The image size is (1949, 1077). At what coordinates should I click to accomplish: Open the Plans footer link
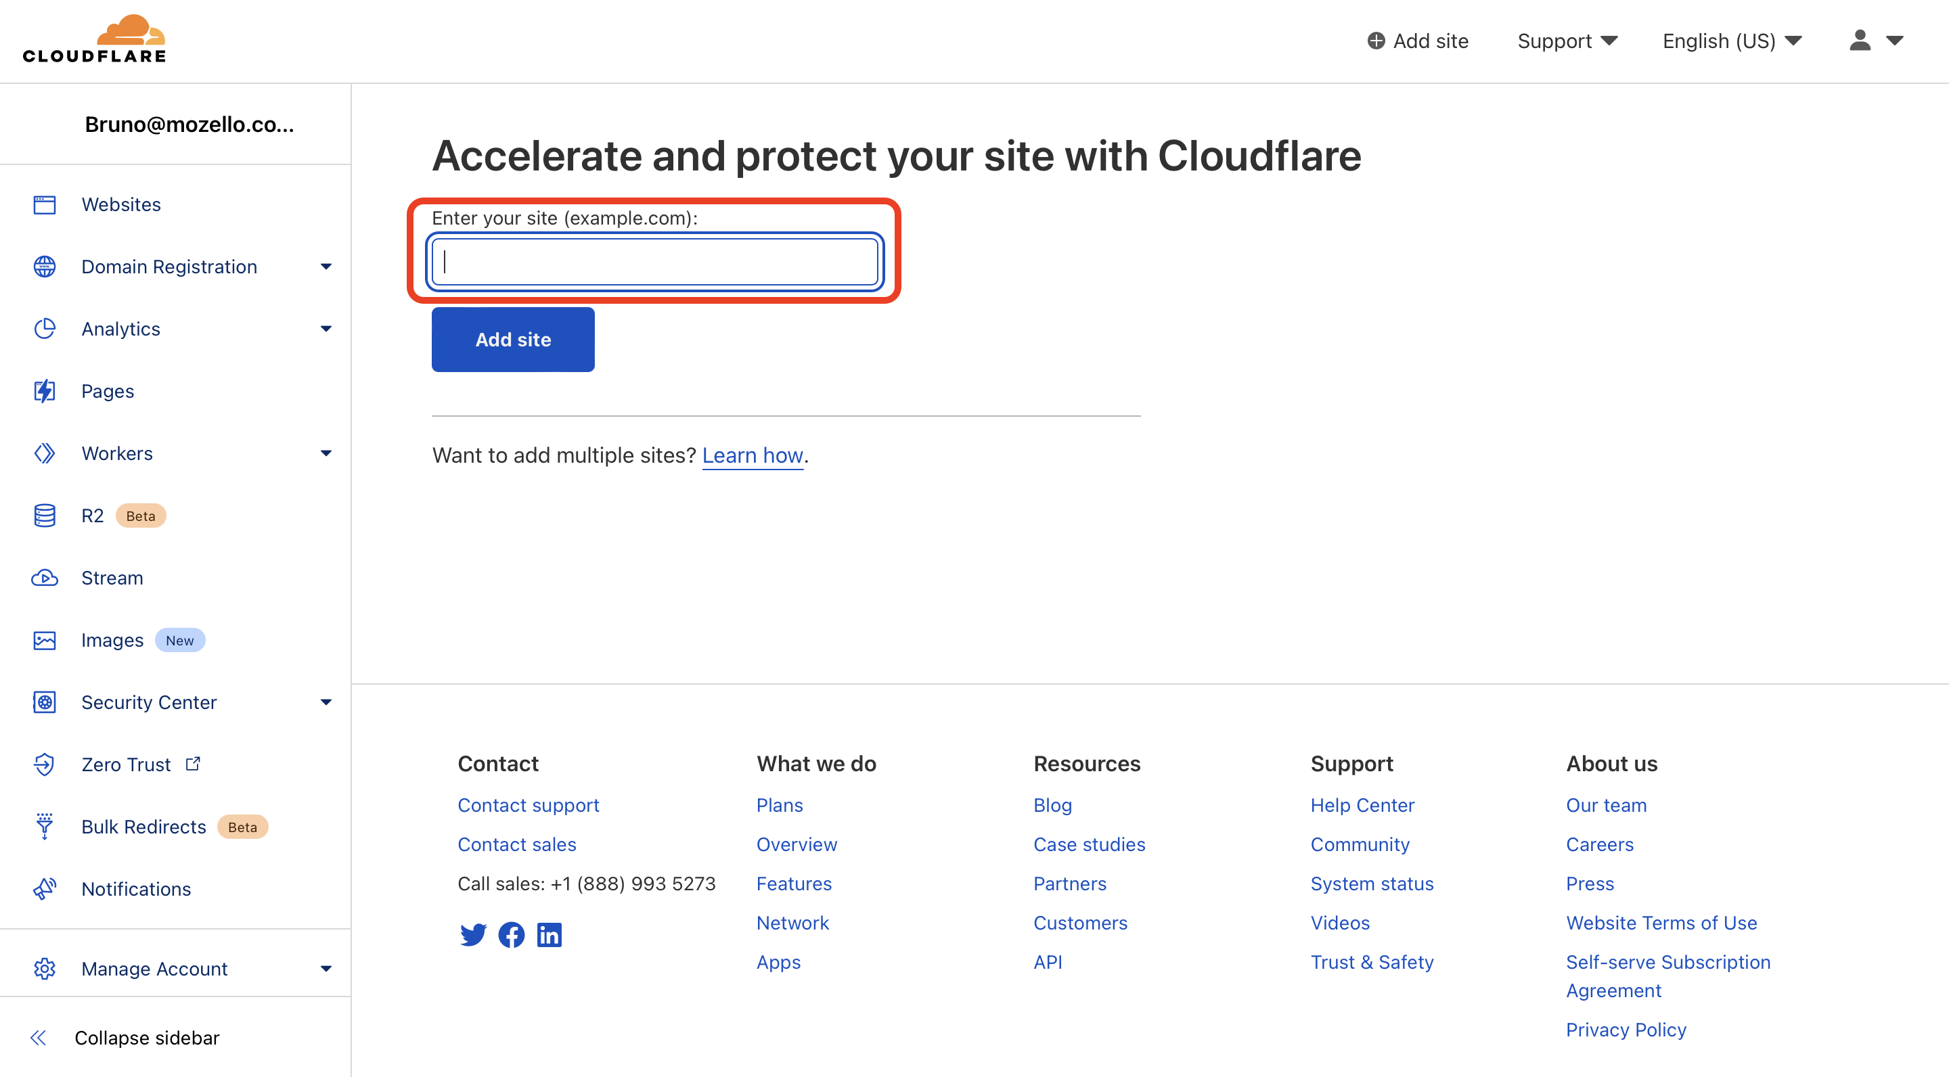[x=780, y=806]
